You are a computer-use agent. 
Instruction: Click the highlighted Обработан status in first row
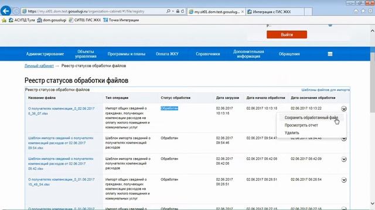click(x=169, y=108)
